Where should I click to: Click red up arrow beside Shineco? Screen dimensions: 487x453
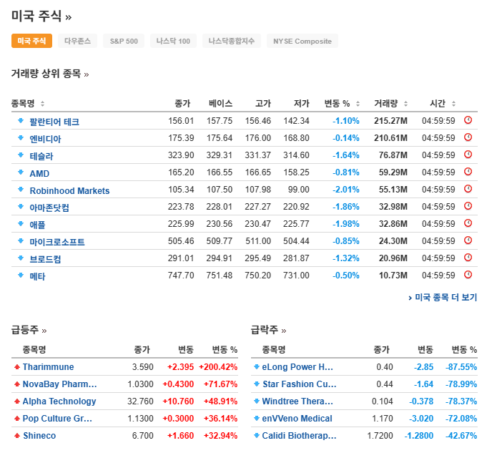click(17, 436)
